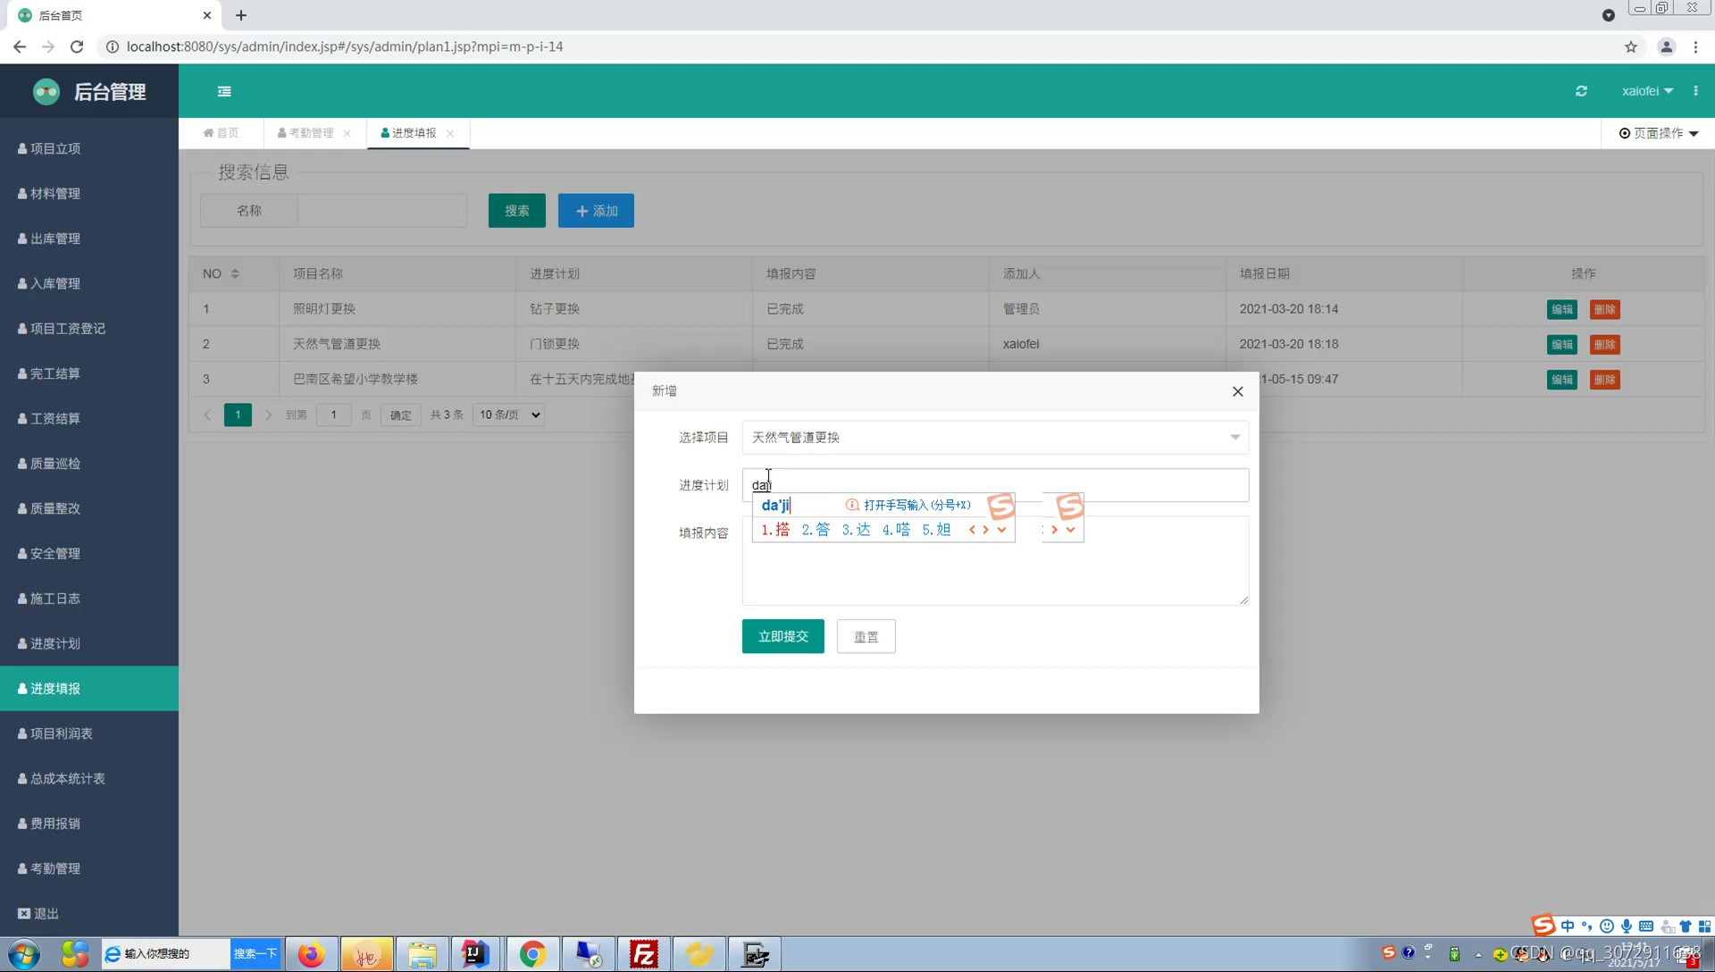This screenshot has width=1715, height=972.
Task: Sort table by NO column arrows
Action: click(x=235, y=273)
